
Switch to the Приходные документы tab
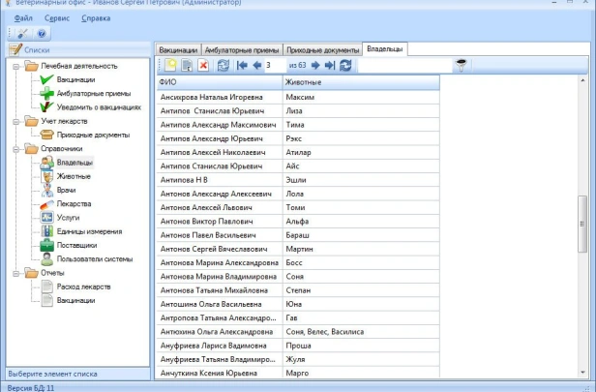(322, 48)
